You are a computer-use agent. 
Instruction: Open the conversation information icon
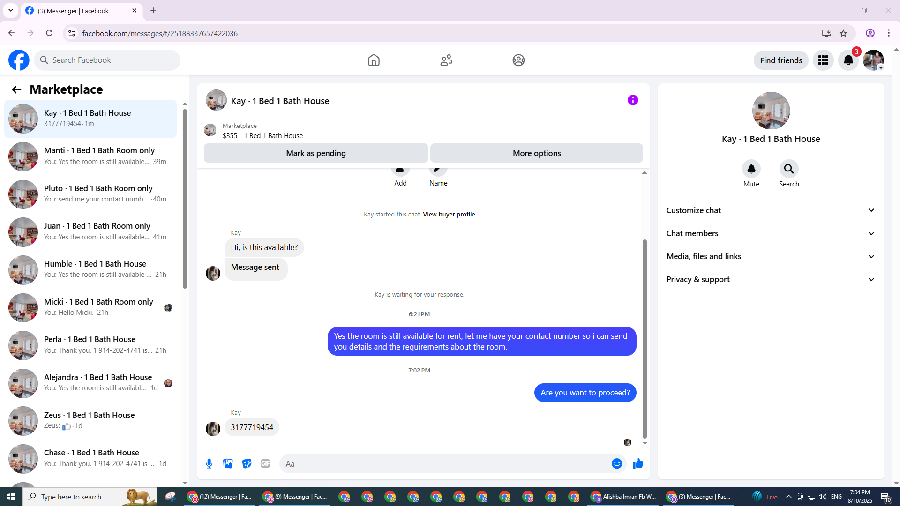pos(633,100)
